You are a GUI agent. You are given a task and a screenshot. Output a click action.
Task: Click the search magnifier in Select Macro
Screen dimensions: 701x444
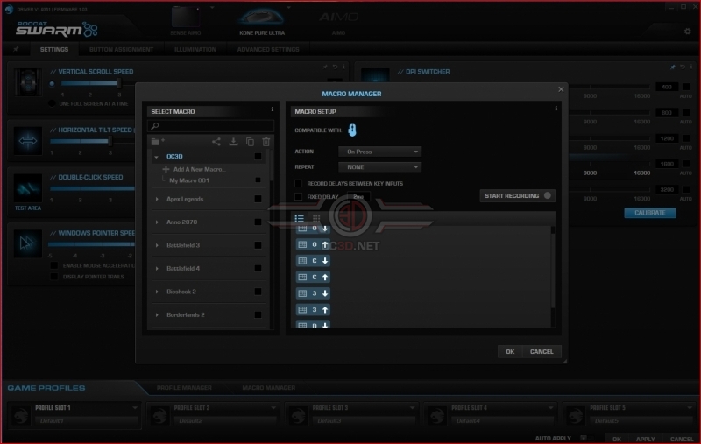click(x=155, y=126)
